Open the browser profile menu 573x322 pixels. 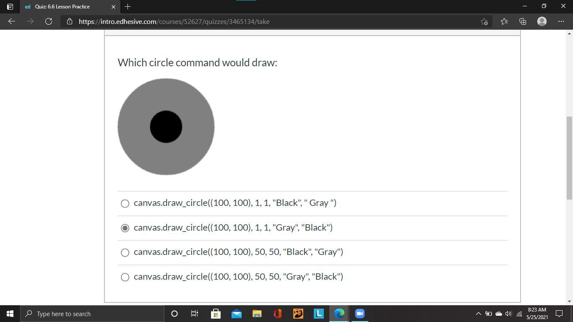tap(542, 21)
